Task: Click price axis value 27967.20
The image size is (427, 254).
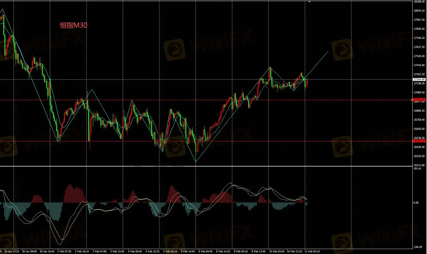Action: coord(419,20)
